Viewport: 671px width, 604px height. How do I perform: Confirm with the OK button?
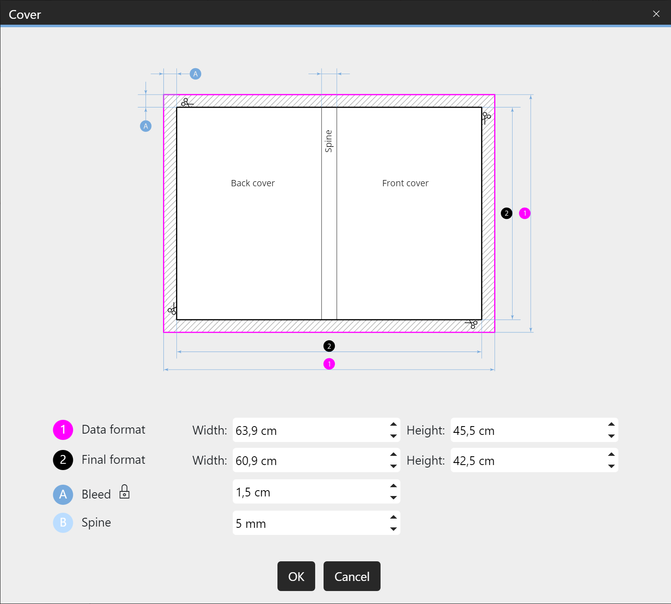tap(296, 576)
